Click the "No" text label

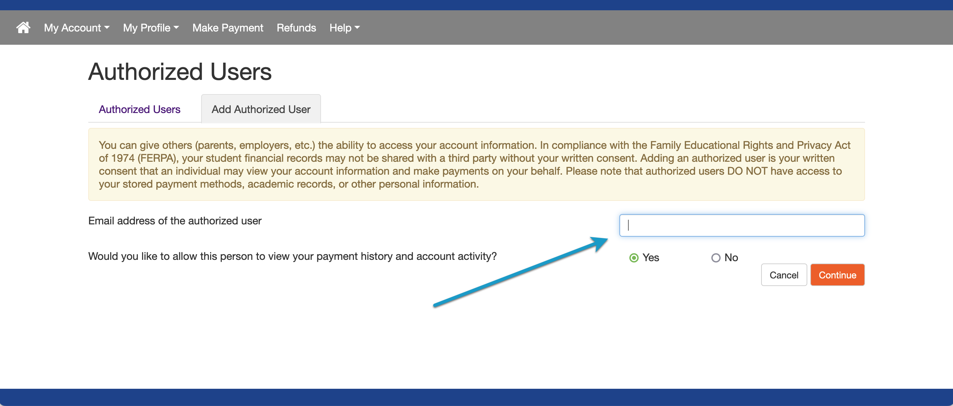pos(731,258)
